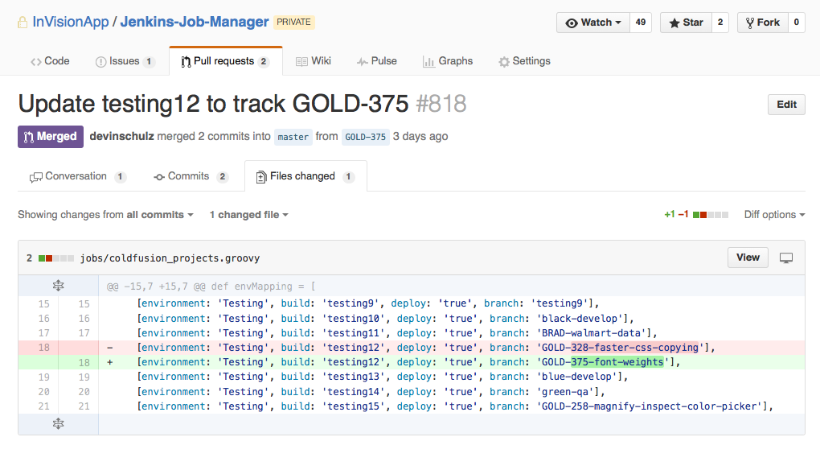Viewport: 820px width, 470px height.
Task: Click the purple Merged status badge
Action: click(51, 137)
